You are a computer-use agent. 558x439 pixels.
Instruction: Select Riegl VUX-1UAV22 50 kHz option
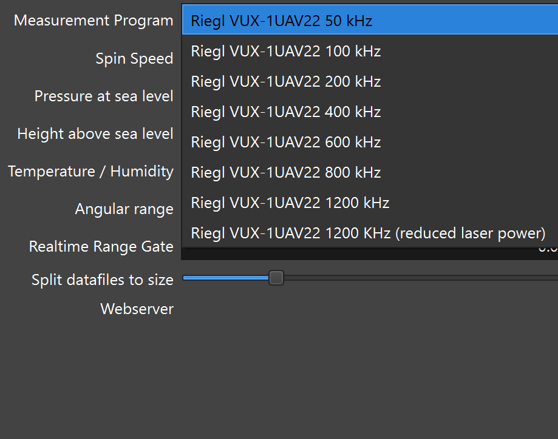point(281,21)
